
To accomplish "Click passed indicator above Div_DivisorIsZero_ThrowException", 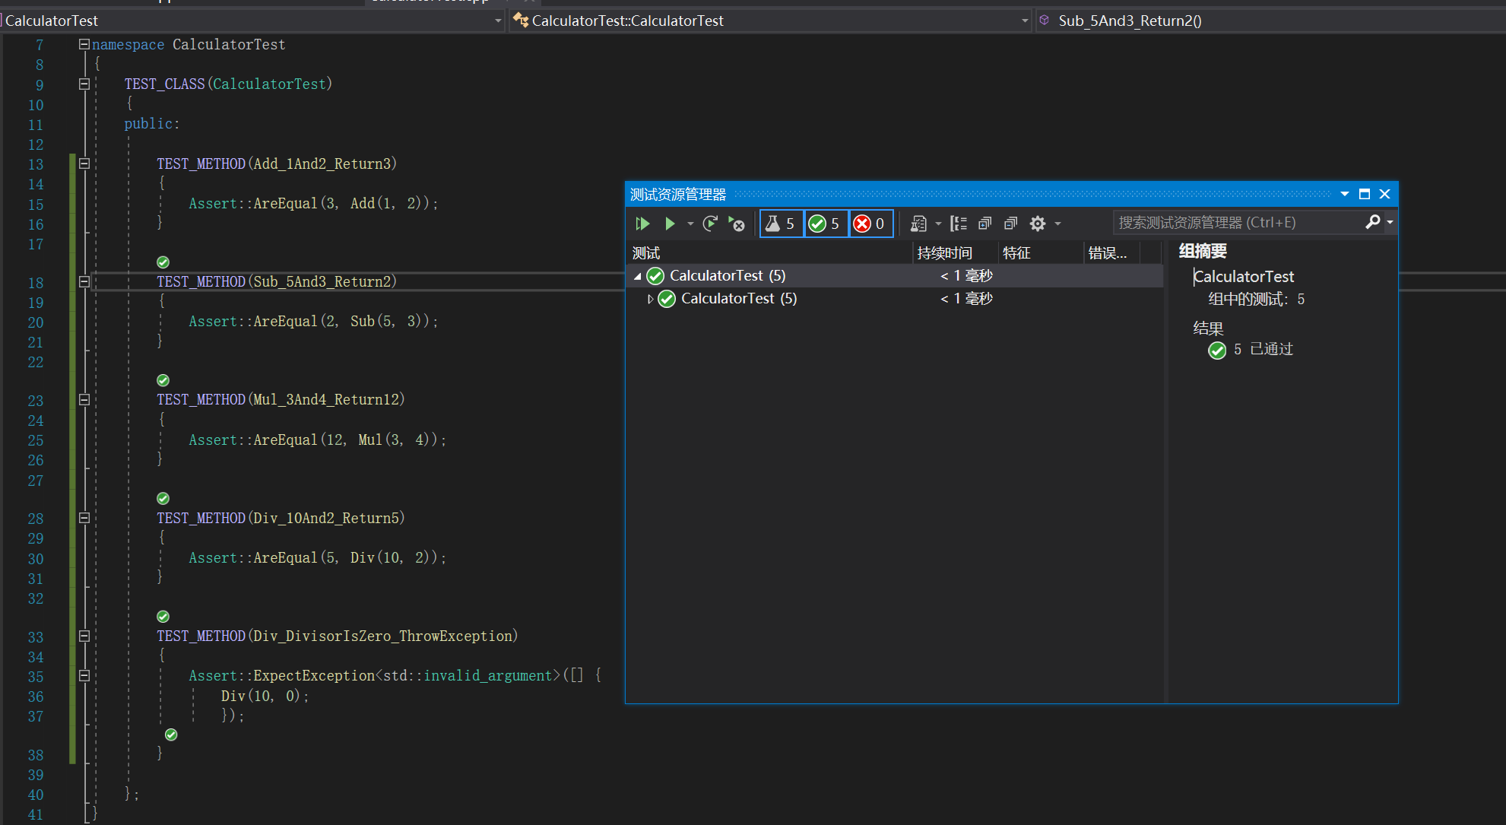I will pos(163,617).
